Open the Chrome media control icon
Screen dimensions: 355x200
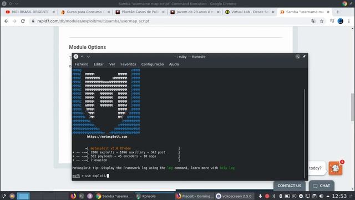332,21
